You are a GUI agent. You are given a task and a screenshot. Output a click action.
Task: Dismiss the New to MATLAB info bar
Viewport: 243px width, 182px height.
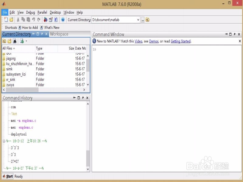pos(240,41)
